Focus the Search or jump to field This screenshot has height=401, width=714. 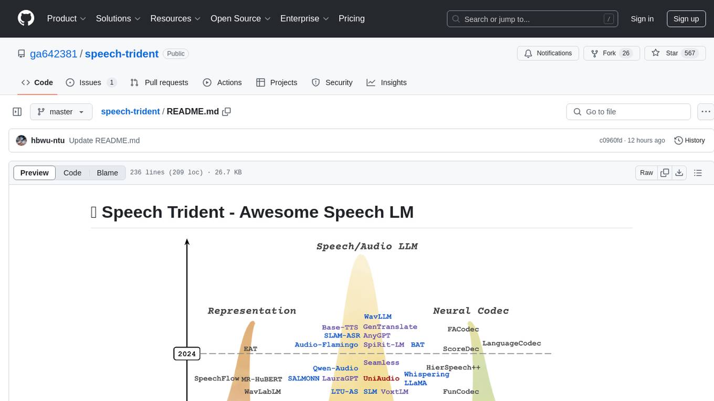(532, 19)
